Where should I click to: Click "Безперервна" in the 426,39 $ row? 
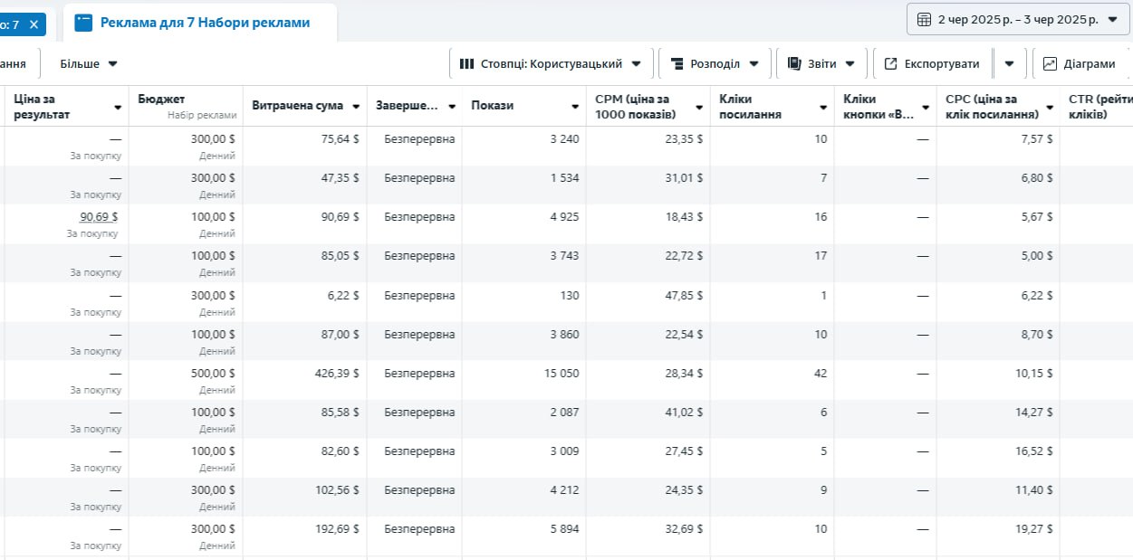tap(419, 373)
